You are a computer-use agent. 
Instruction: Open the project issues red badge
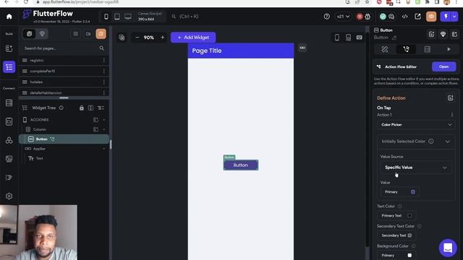360,17
